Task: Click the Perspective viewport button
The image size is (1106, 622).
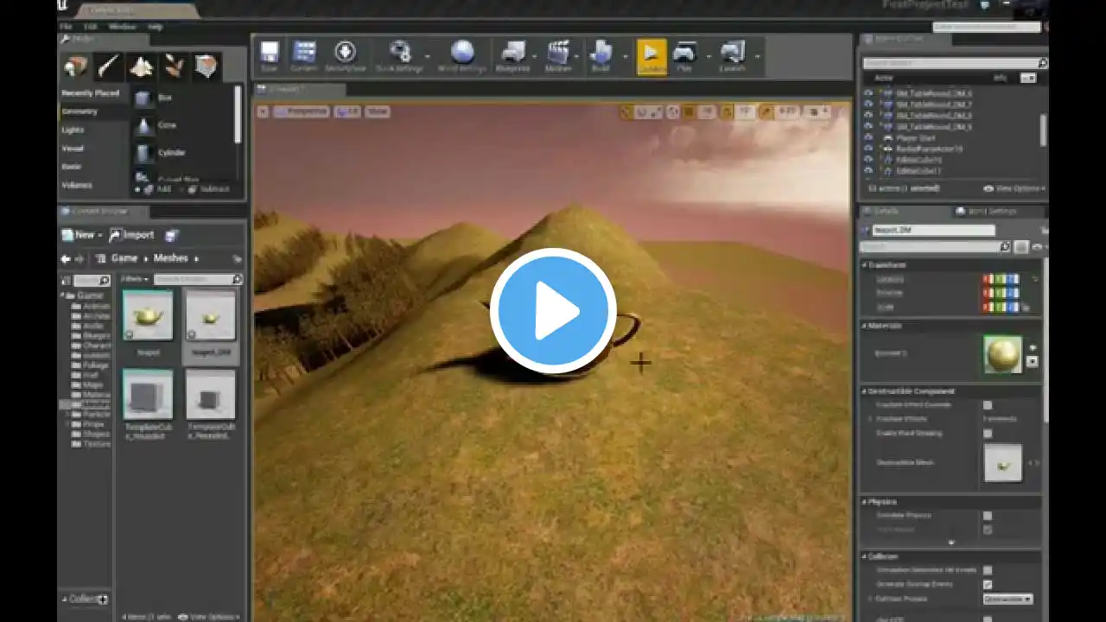Action: [301, 111]
